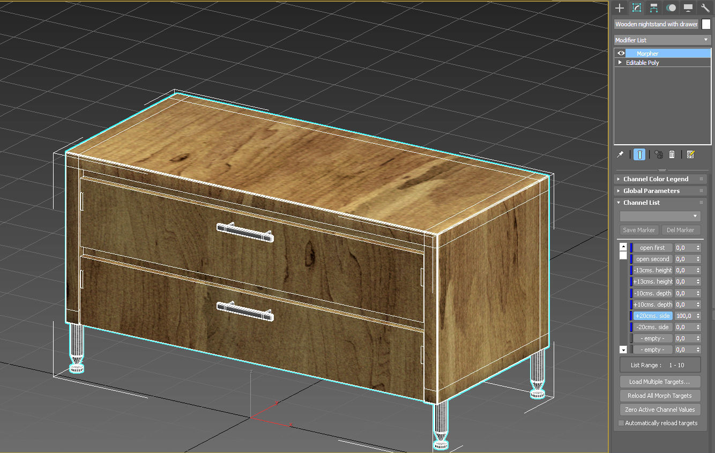Select the '+13cms. height' channel
Screen dimensions: 715x453
click(652, 281)
